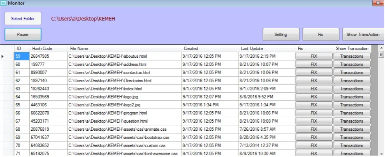The width and height of the screenshot is (385, 157).
Task: Click the folder path C:\Users\a\Desktop\KEMEH
Action: pyautogui.click(x=83, y=19)
